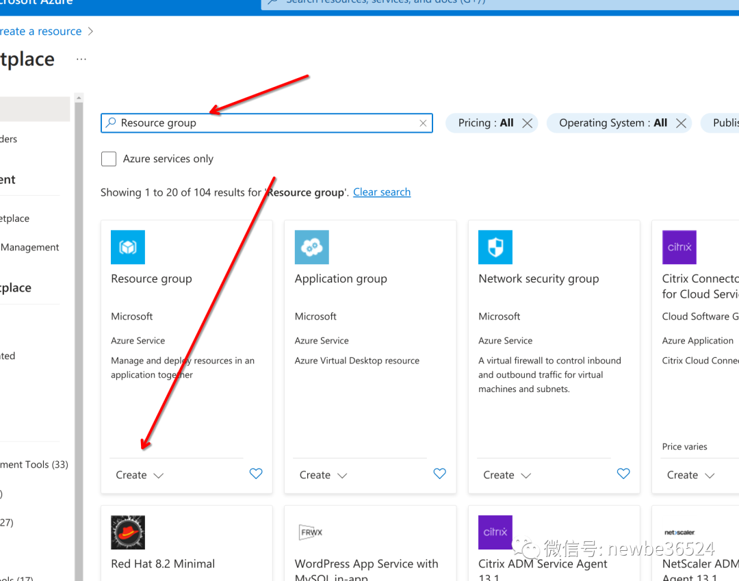The image size is (739, 581).
Task: Click the NetScaler ADM Agent logo
Action: click(679, 532)
